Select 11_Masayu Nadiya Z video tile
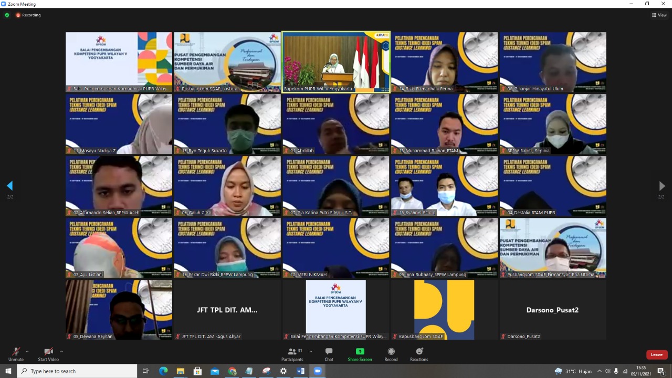This screenshot has width=672, height=378. pyautogui.click(x=119, y=124)
